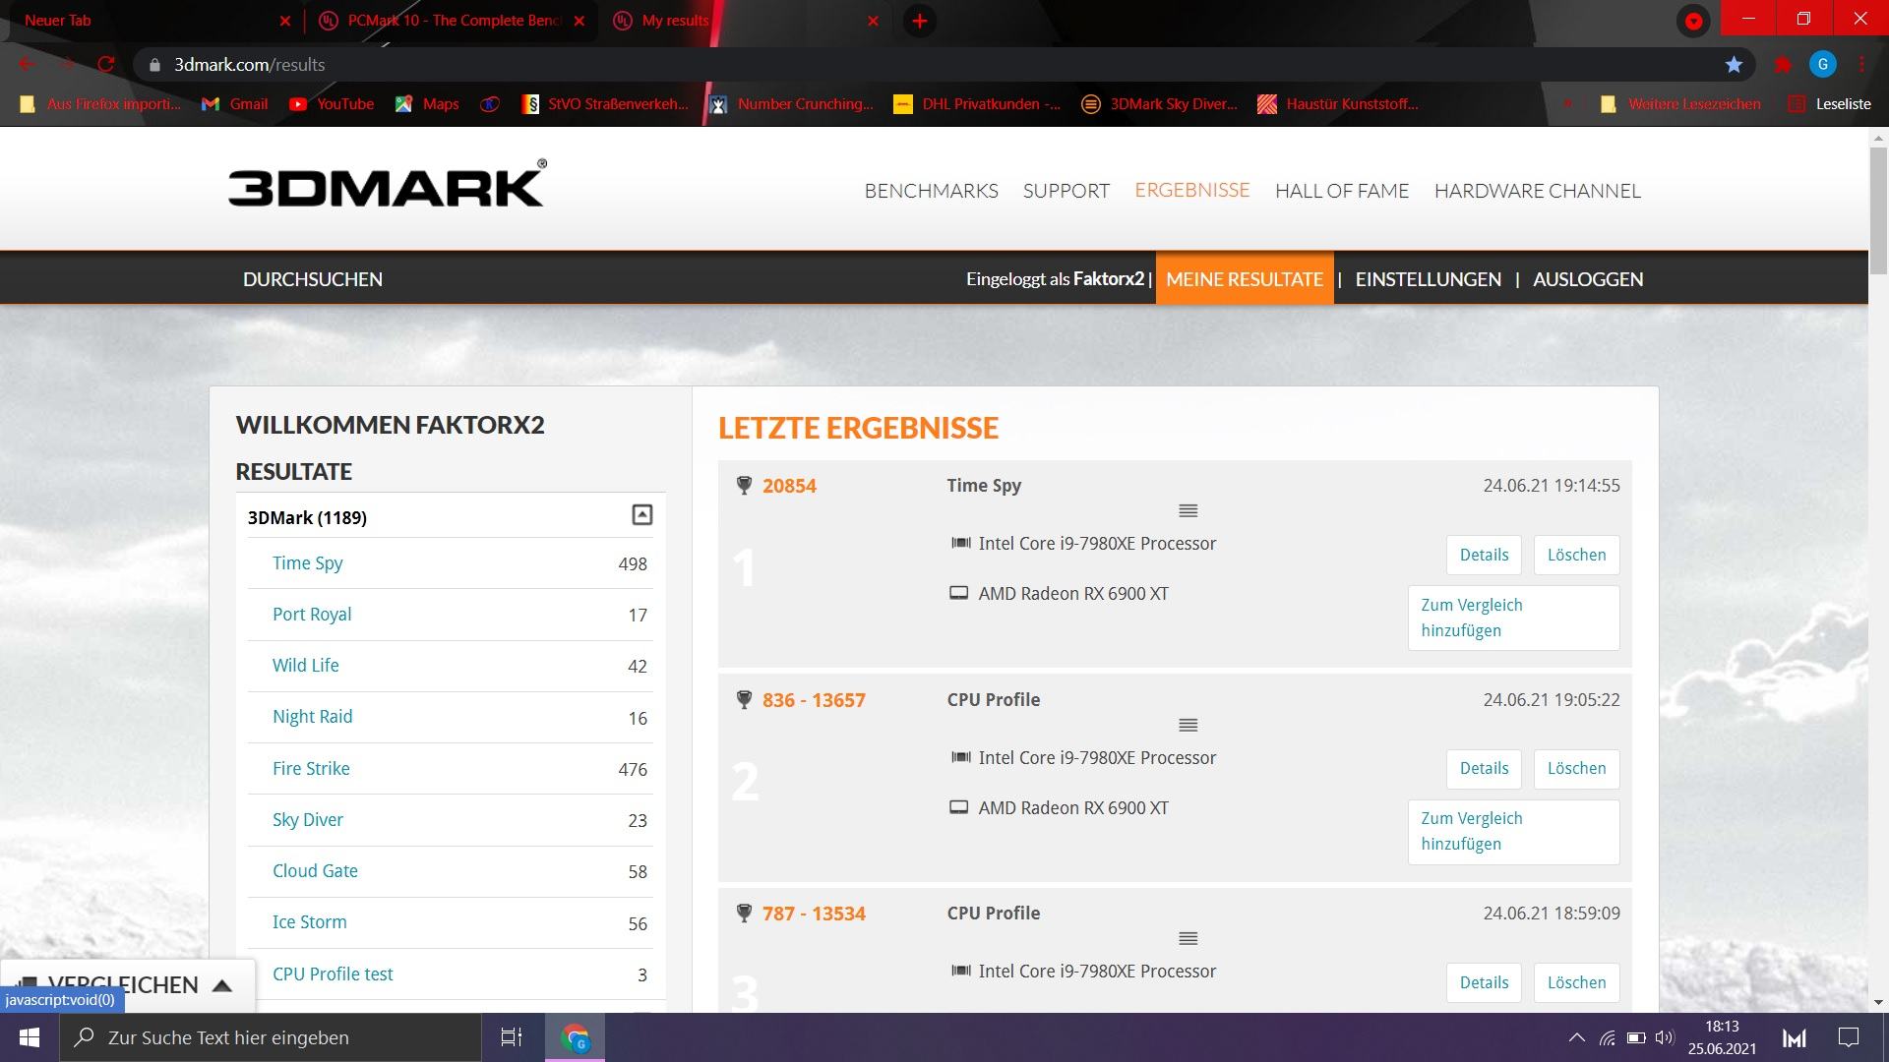The width and height of the screenshot is (1889, 1062).
Task: Close the PCMark 10 tab
Action: click(x=579, y=21)
